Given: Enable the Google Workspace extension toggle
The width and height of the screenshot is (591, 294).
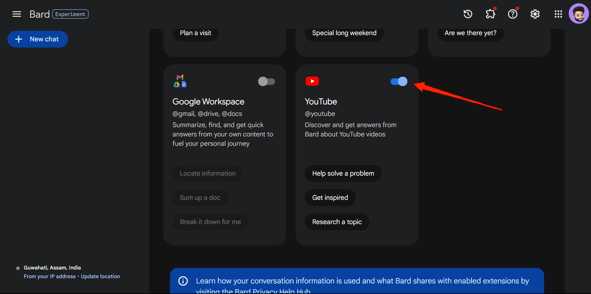Looking at the screenshot, I should point(266,81).
